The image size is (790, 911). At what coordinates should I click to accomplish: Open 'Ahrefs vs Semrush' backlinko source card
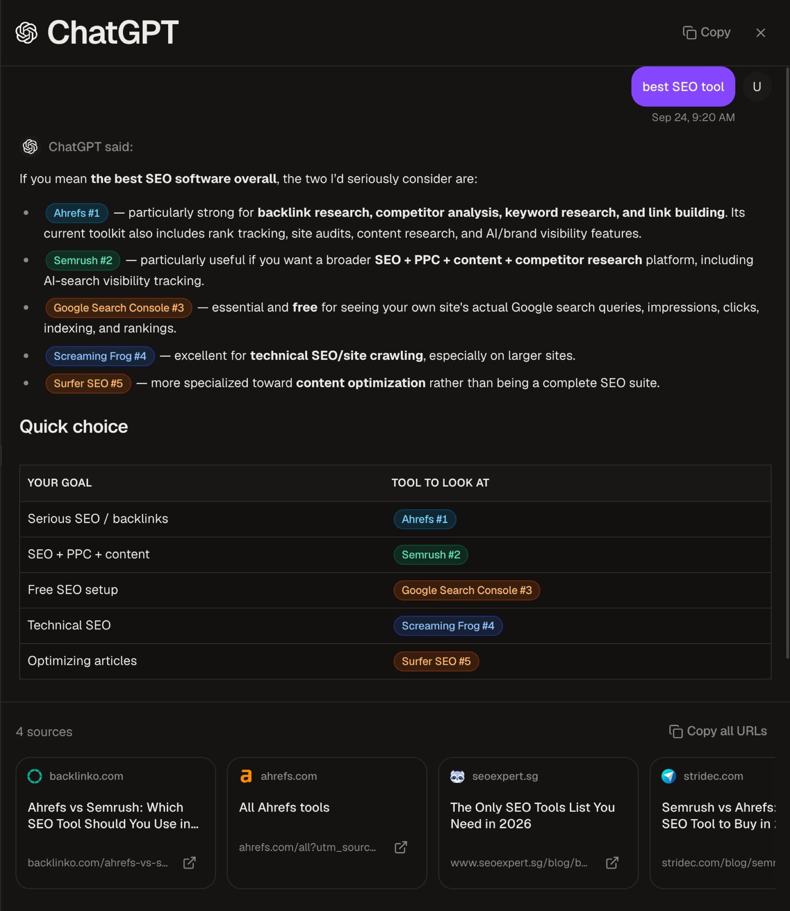(x=116, y=823)
